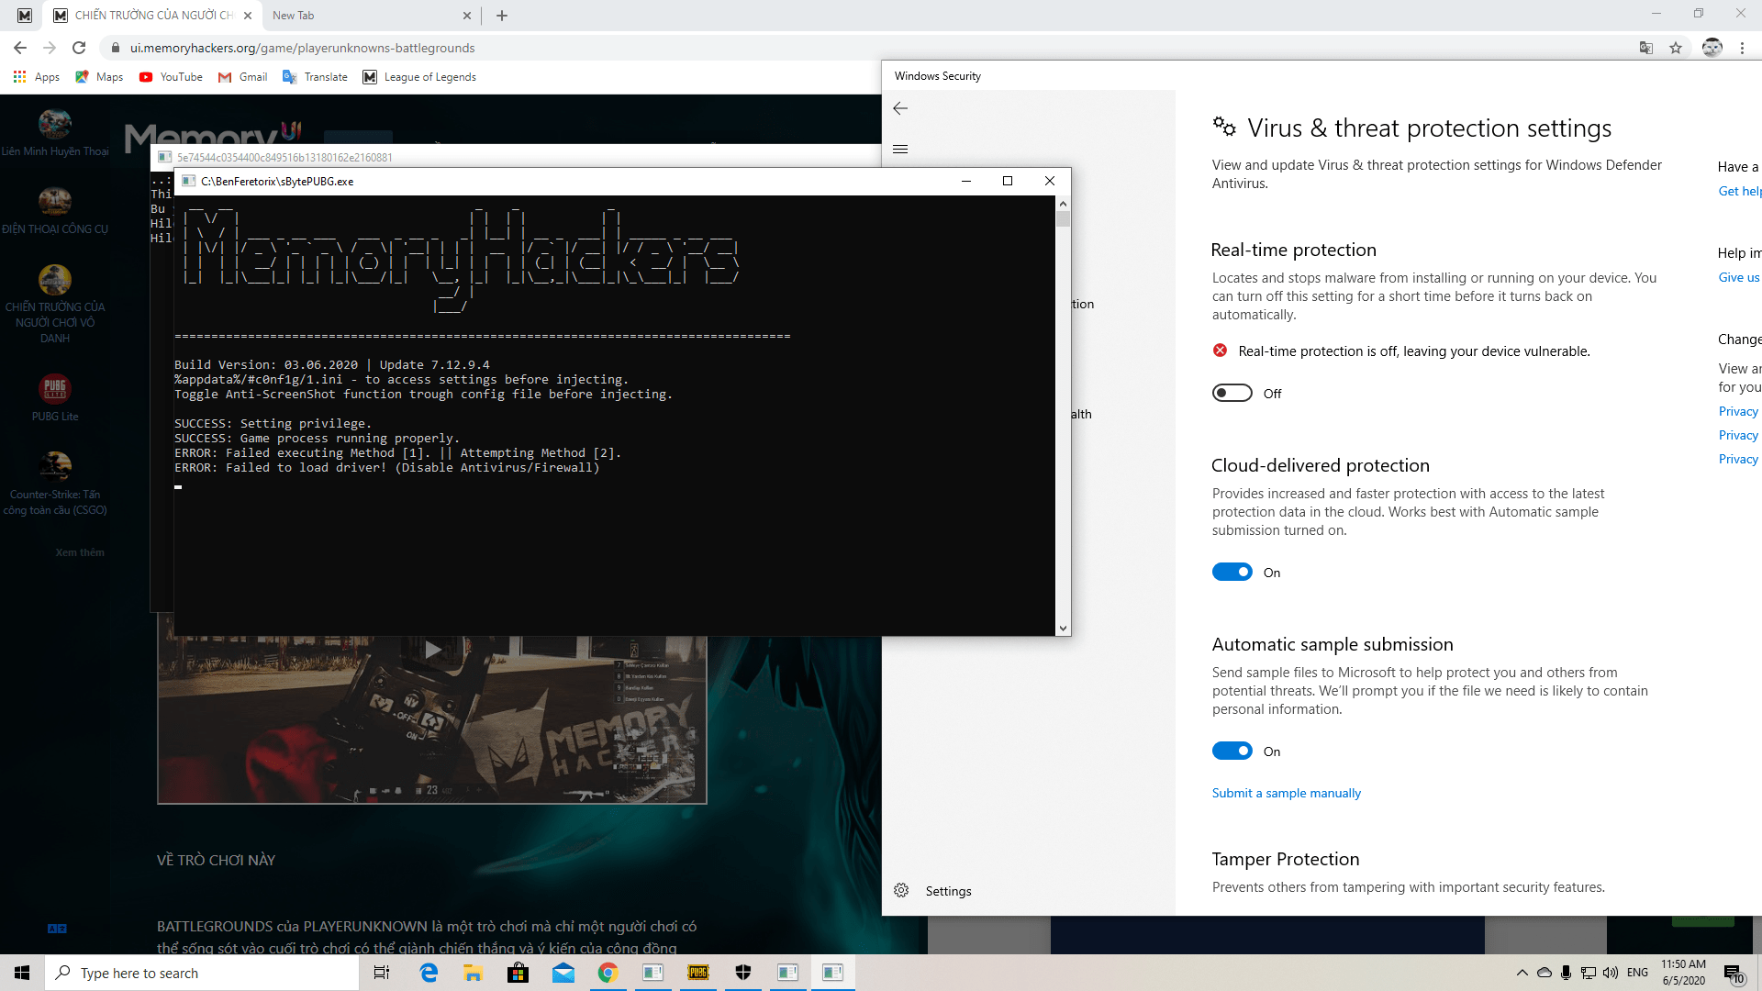Open the YouTube bookmark
The height and width of the screenshot is (991, 1762).
pyautogui.click(x=171, y=77)
